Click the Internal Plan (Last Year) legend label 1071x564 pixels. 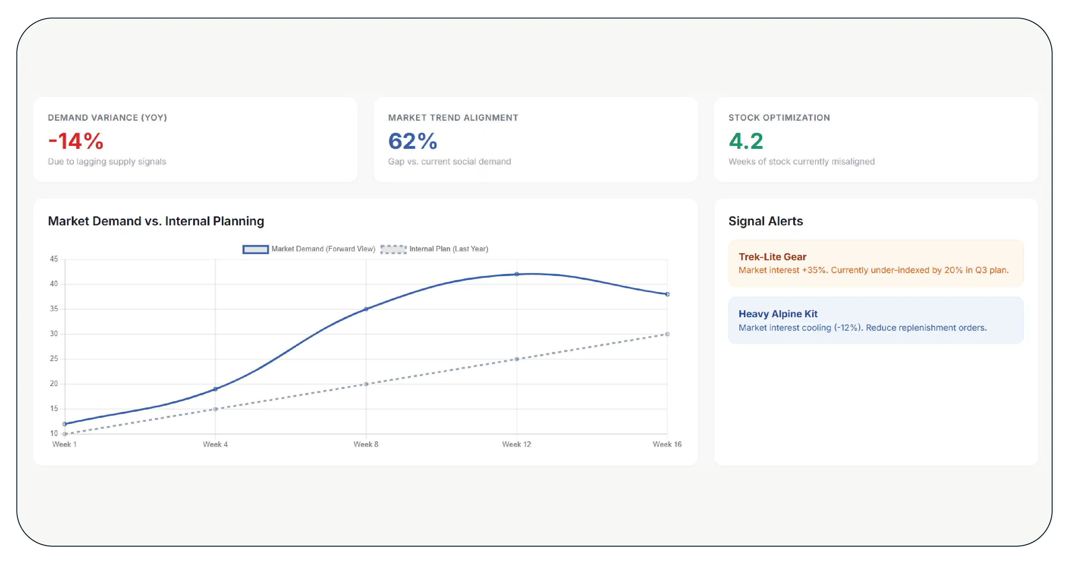(449, 249)
